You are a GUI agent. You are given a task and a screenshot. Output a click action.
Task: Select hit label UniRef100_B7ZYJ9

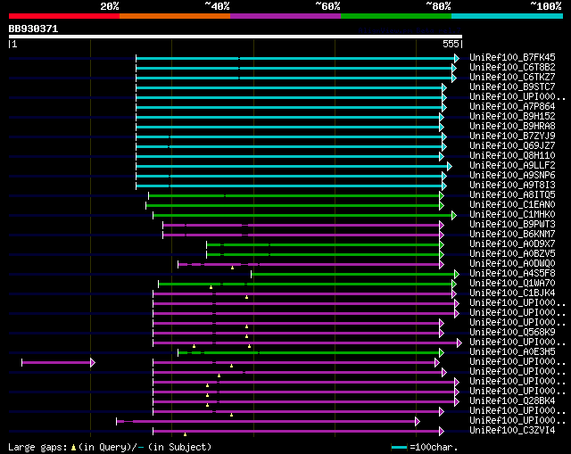point(512,136)
